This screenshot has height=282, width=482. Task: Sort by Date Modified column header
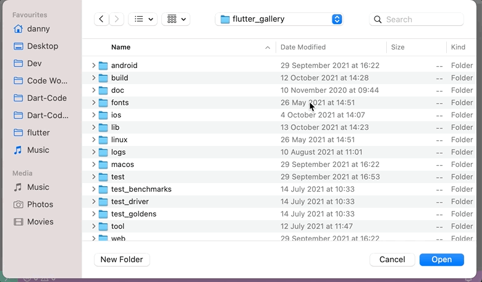(303, 47)
